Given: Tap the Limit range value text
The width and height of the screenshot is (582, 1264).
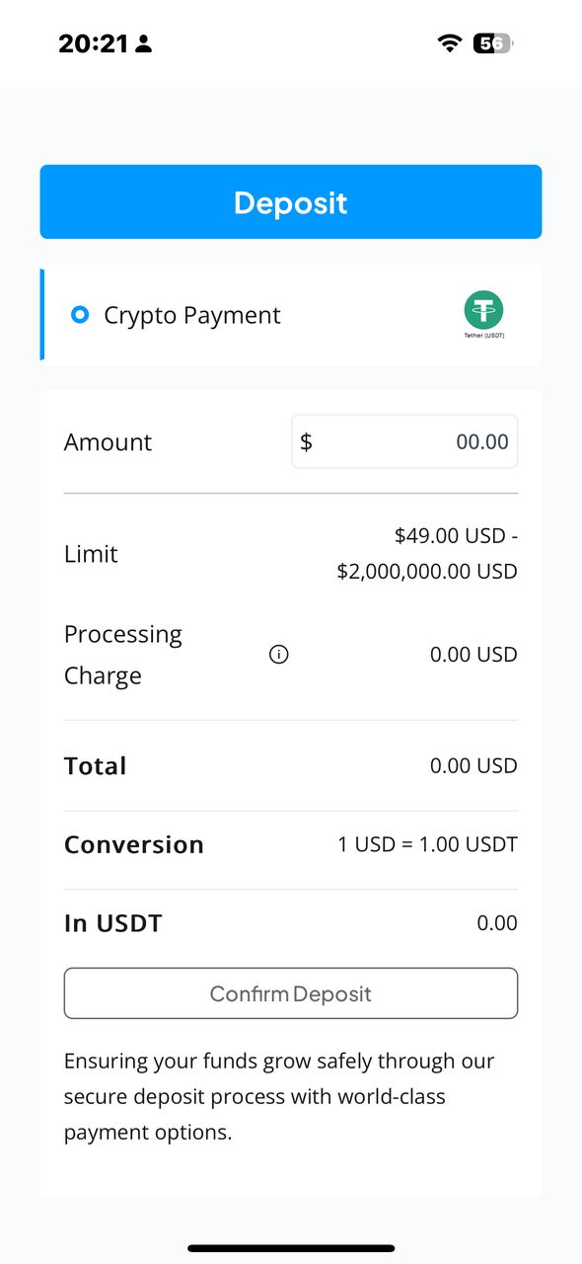Looking at the screenshot, I should click(427, 554).
